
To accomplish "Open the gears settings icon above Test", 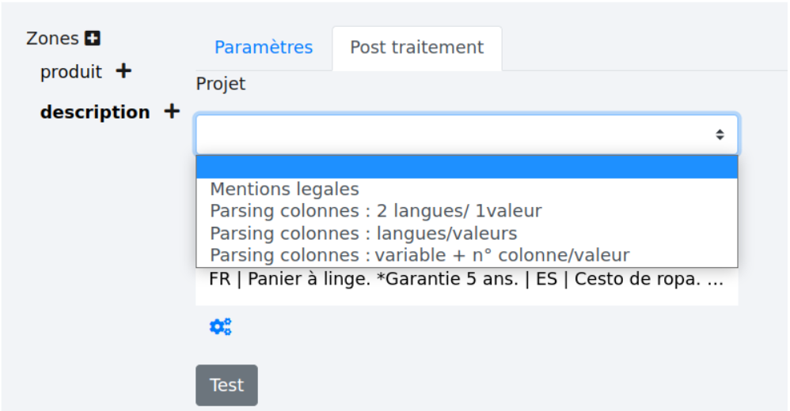I will tap(220, 326).
